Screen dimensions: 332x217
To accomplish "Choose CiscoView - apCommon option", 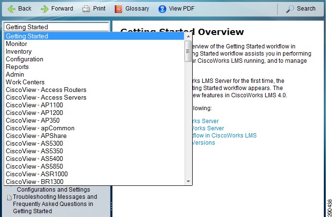I will (x=94, y=128).
